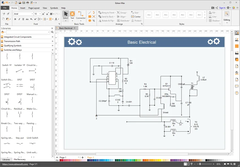
Task: Open the font color A dropdown arrow
Action: [58, 19]
